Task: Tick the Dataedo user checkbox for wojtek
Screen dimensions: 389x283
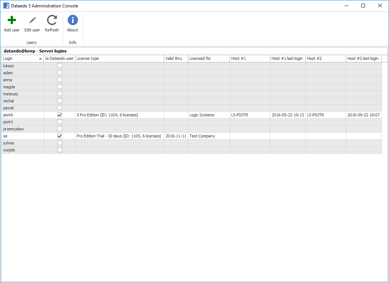Action: [60, 150]
